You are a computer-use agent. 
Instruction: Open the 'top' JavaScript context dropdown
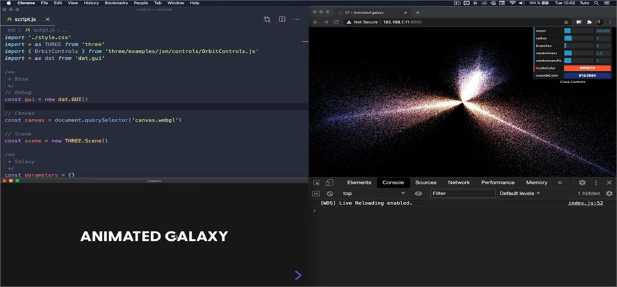click(373, 193)
